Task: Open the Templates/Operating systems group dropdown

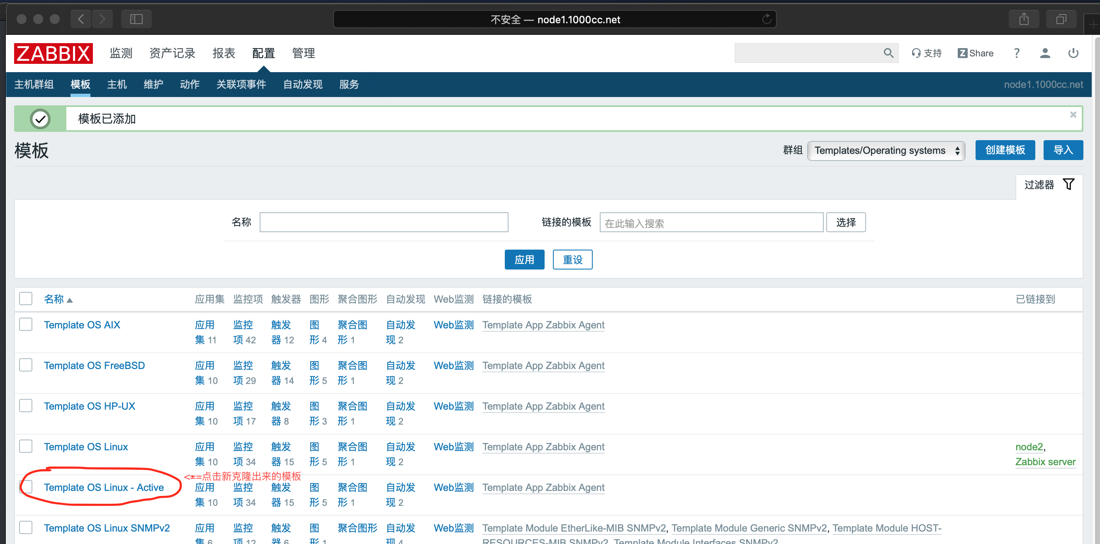Action: click(886, 150)
